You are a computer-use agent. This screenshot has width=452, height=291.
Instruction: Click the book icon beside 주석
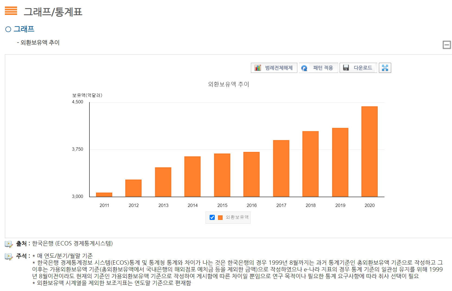pos(9,257)
